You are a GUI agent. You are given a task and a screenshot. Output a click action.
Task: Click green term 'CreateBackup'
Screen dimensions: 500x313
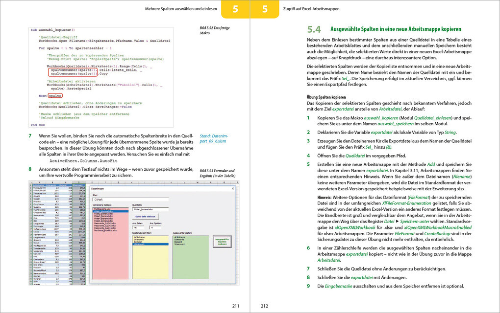[437, 233]
